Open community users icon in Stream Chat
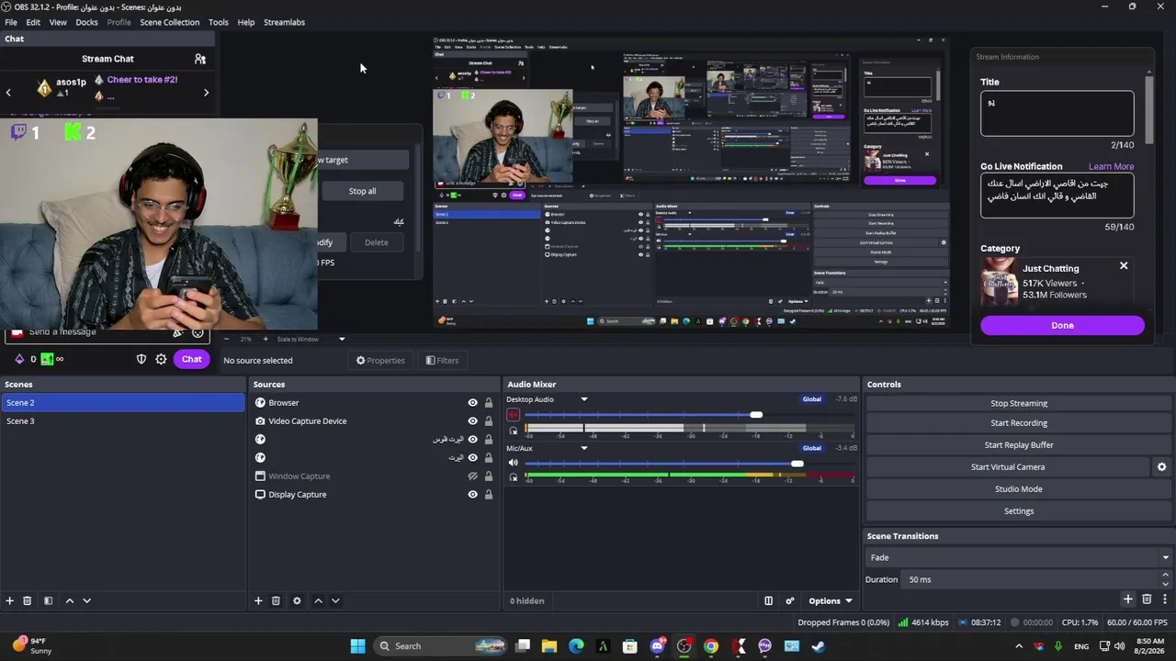 click(200, 59)
